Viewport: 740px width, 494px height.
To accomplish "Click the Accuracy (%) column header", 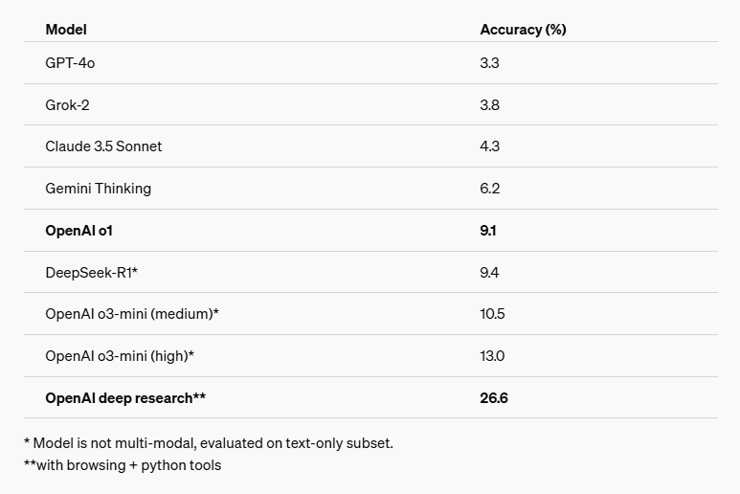I will 523,30.
